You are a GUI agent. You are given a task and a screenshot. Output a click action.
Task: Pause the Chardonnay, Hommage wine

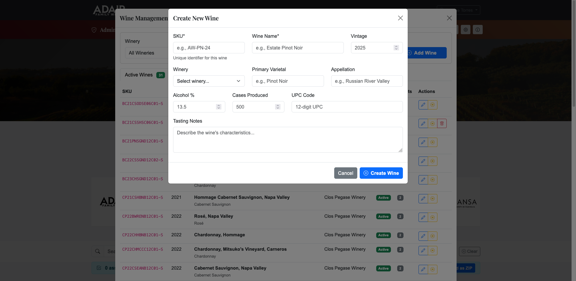pos(432,236)
